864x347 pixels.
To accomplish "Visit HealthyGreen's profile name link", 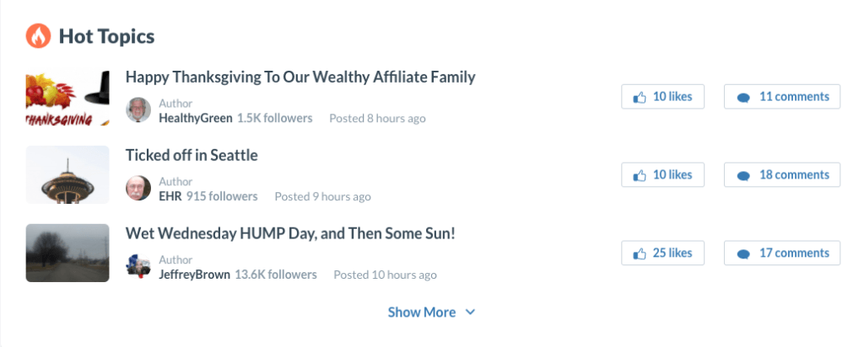I will [x=195, y=118].
